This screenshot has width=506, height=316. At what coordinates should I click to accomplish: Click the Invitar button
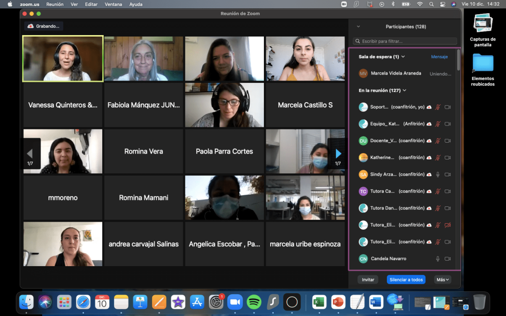pyautogui.click(x=368, y=279)
